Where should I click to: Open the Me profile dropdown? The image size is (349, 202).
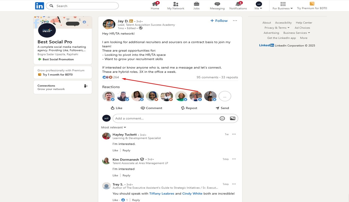[x=258, y=6]
